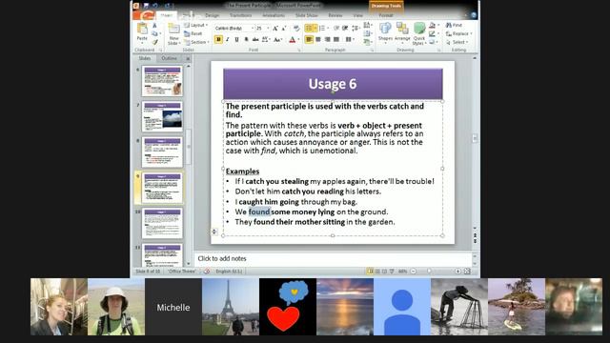This screenshot has height=343, width=610.
Task: Click the Justify alignment icon
Action: pos(336,39)
